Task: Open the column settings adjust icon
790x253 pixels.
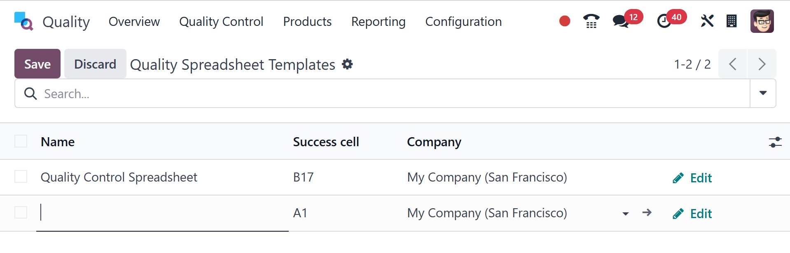Action: pyautogui.click(x=775, y=142)
